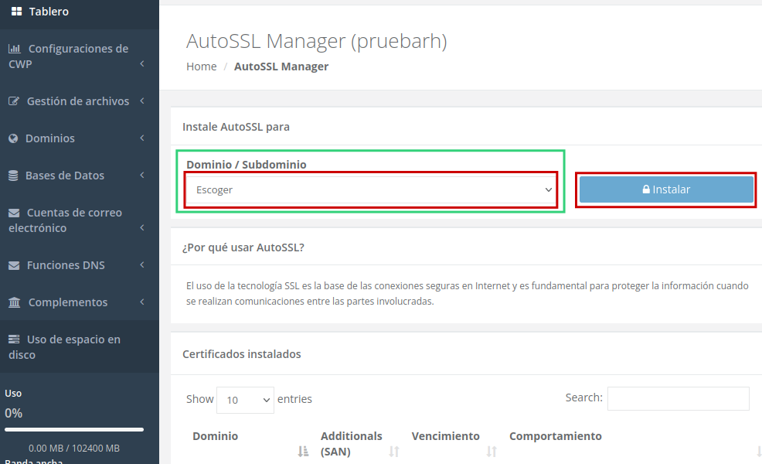Click the Bases de Datos database icon
This screenshot has width=762, height=464.
click(13, 176)
